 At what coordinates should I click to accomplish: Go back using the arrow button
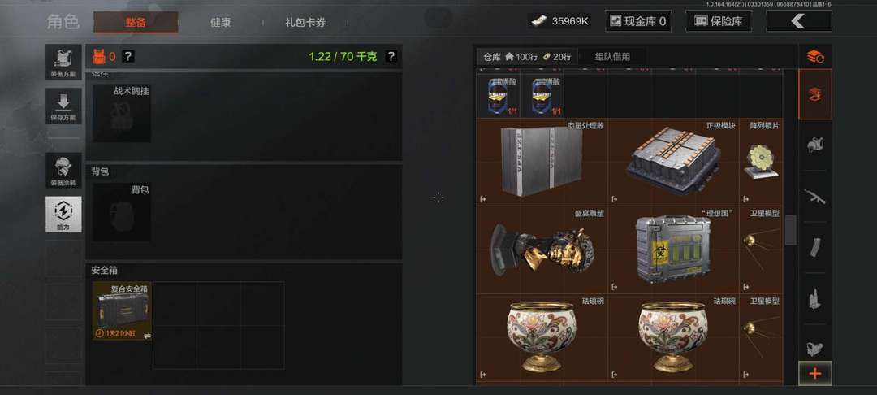point(799,21)
